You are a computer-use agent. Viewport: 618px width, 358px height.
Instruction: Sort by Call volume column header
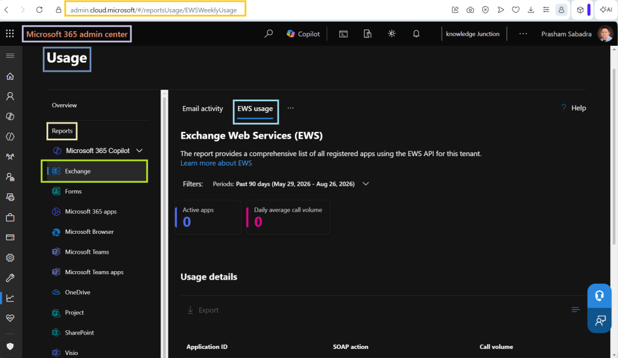tap(496, 347)
